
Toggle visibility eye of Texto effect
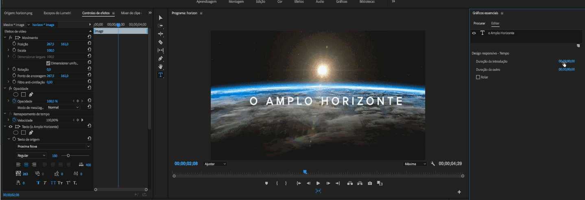(11, 127)
